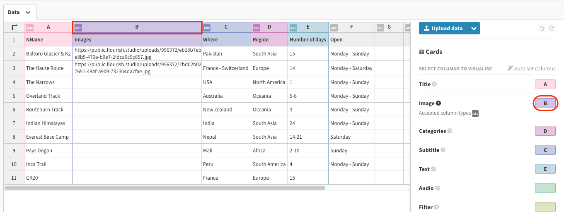Image resolution: width=564 pixels, height=212 pixels.
Task: Click the transpose rows/columns corner icon
Action: [14, 27]
